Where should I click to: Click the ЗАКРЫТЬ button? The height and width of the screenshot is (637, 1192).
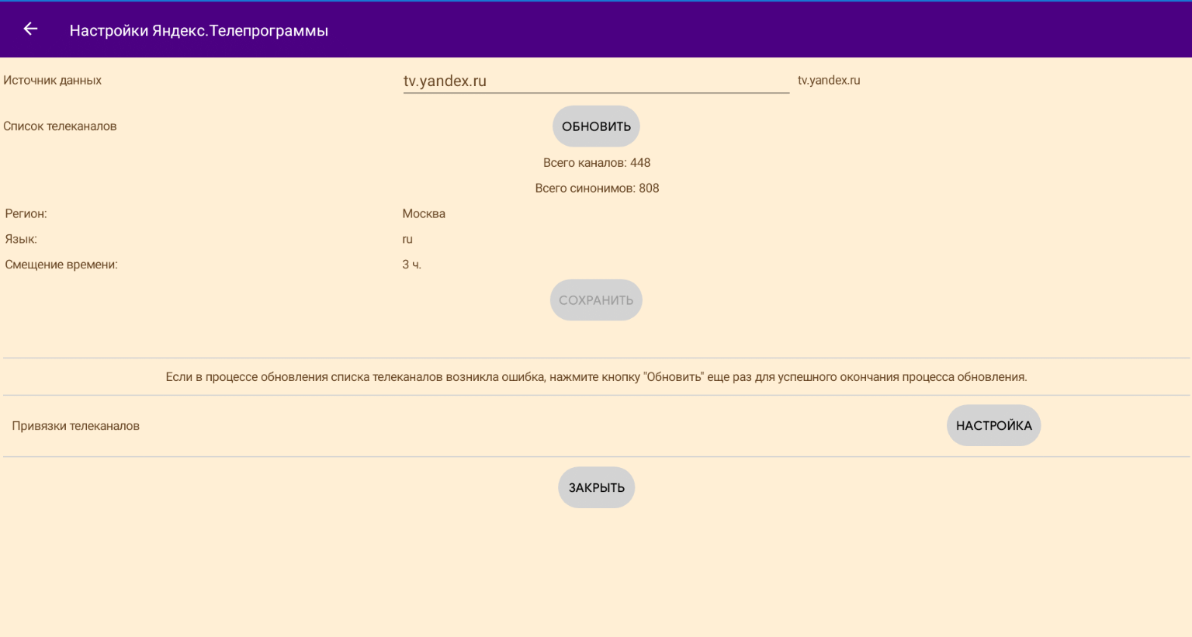click(x=596, y=487)
